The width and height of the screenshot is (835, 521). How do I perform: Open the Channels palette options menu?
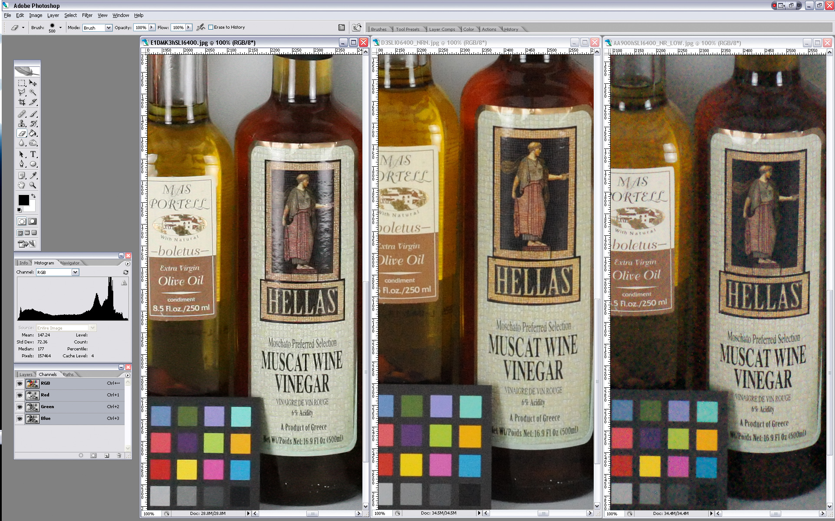point(128,375)
